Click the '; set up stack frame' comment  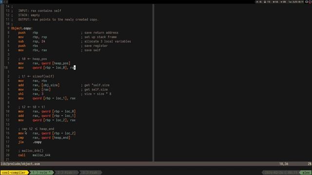point(98,37)
